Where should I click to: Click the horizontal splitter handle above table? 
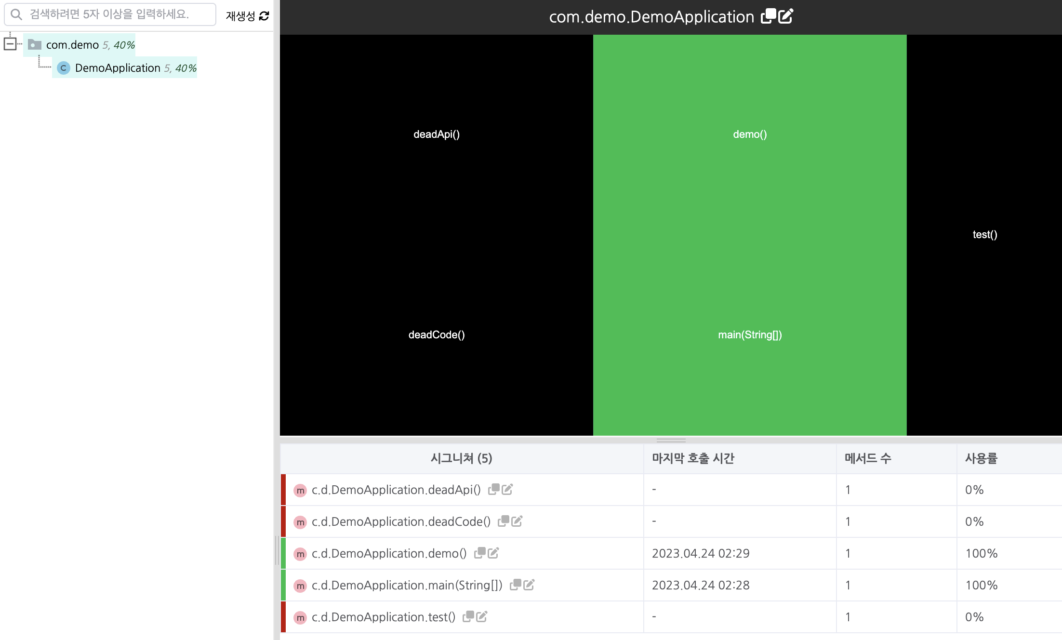pyautogui.click(x=671, y=440)
